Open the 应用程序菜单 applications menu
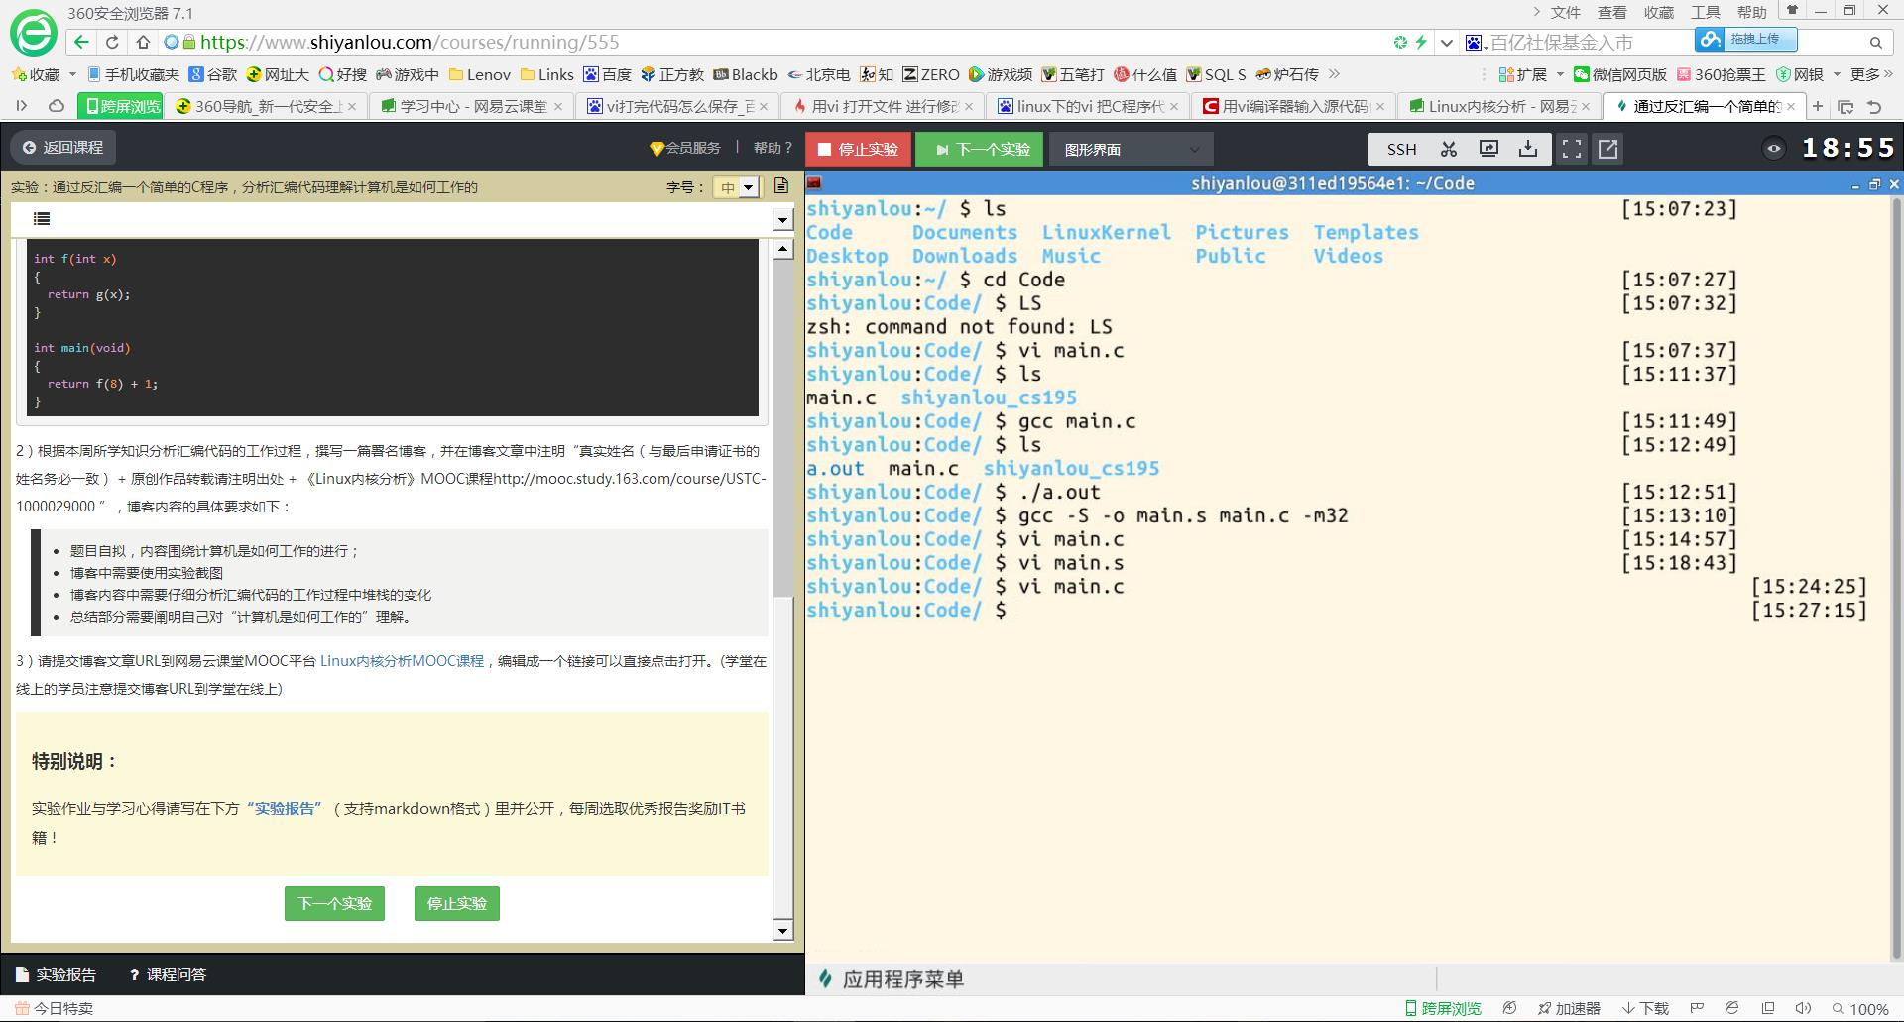This screenshot has height=1022, width=1904. (891, 979)
